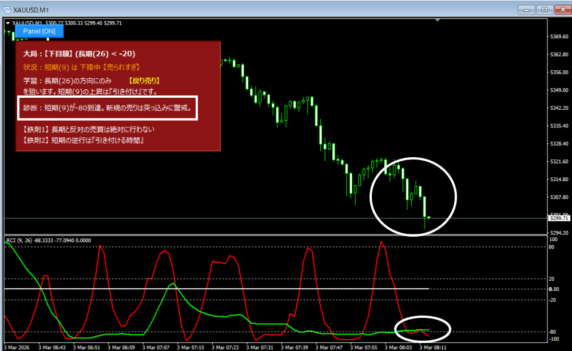Click the 5369.60 price scale label
Viewport: 572px width, 351px height.
(x=559, y=37)
